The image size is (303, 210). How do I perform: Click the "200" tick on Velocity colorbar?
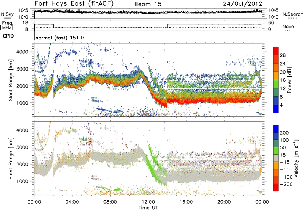pyautogui.click(x=284, y=133)
